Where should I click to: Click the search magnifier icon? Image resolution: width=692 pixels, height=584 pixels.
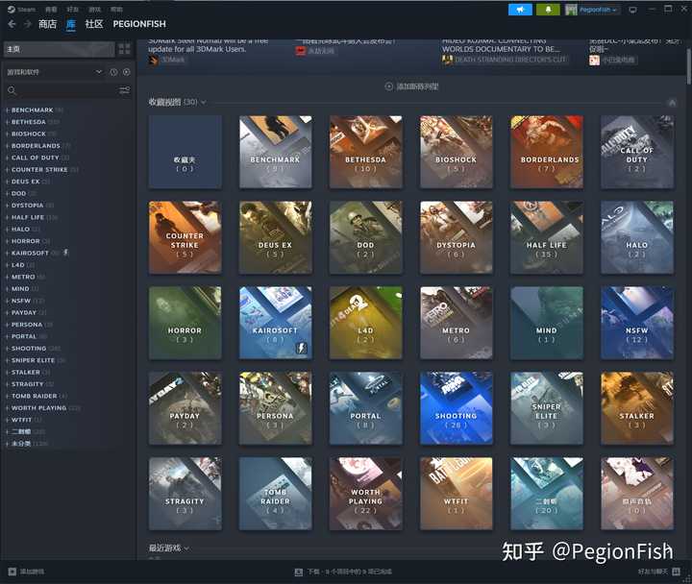[12, 90]
